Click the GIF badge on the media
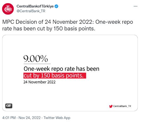Image resolution: width=141 pixels, height=123 pixels. pyautogui.click(x=9, y=106)
